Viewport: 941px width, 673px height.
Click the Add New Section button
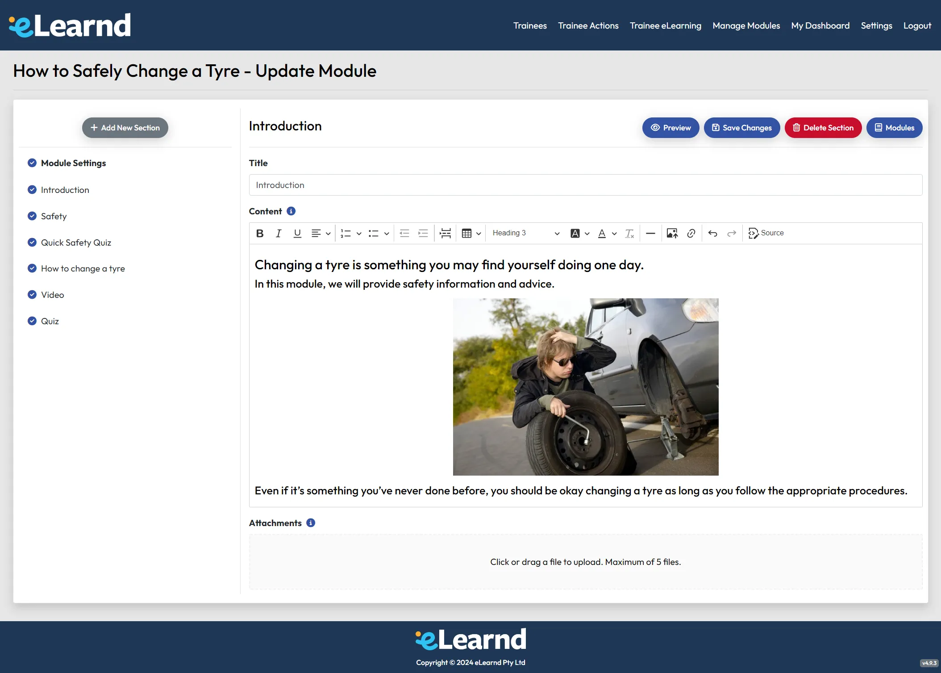125,128
